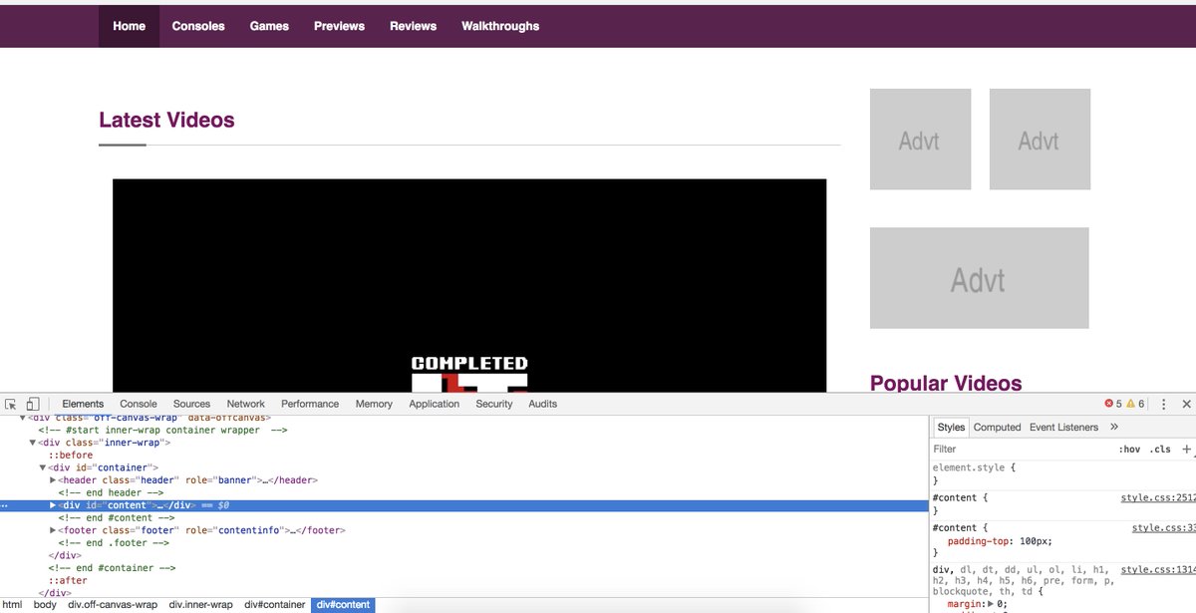This screenshot has height=613, width=1196.
Task: Open the Previews nav item
Action: 339,26
